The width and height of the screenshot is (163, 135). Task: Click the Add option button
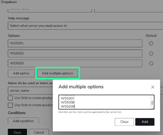coord(21,73)
